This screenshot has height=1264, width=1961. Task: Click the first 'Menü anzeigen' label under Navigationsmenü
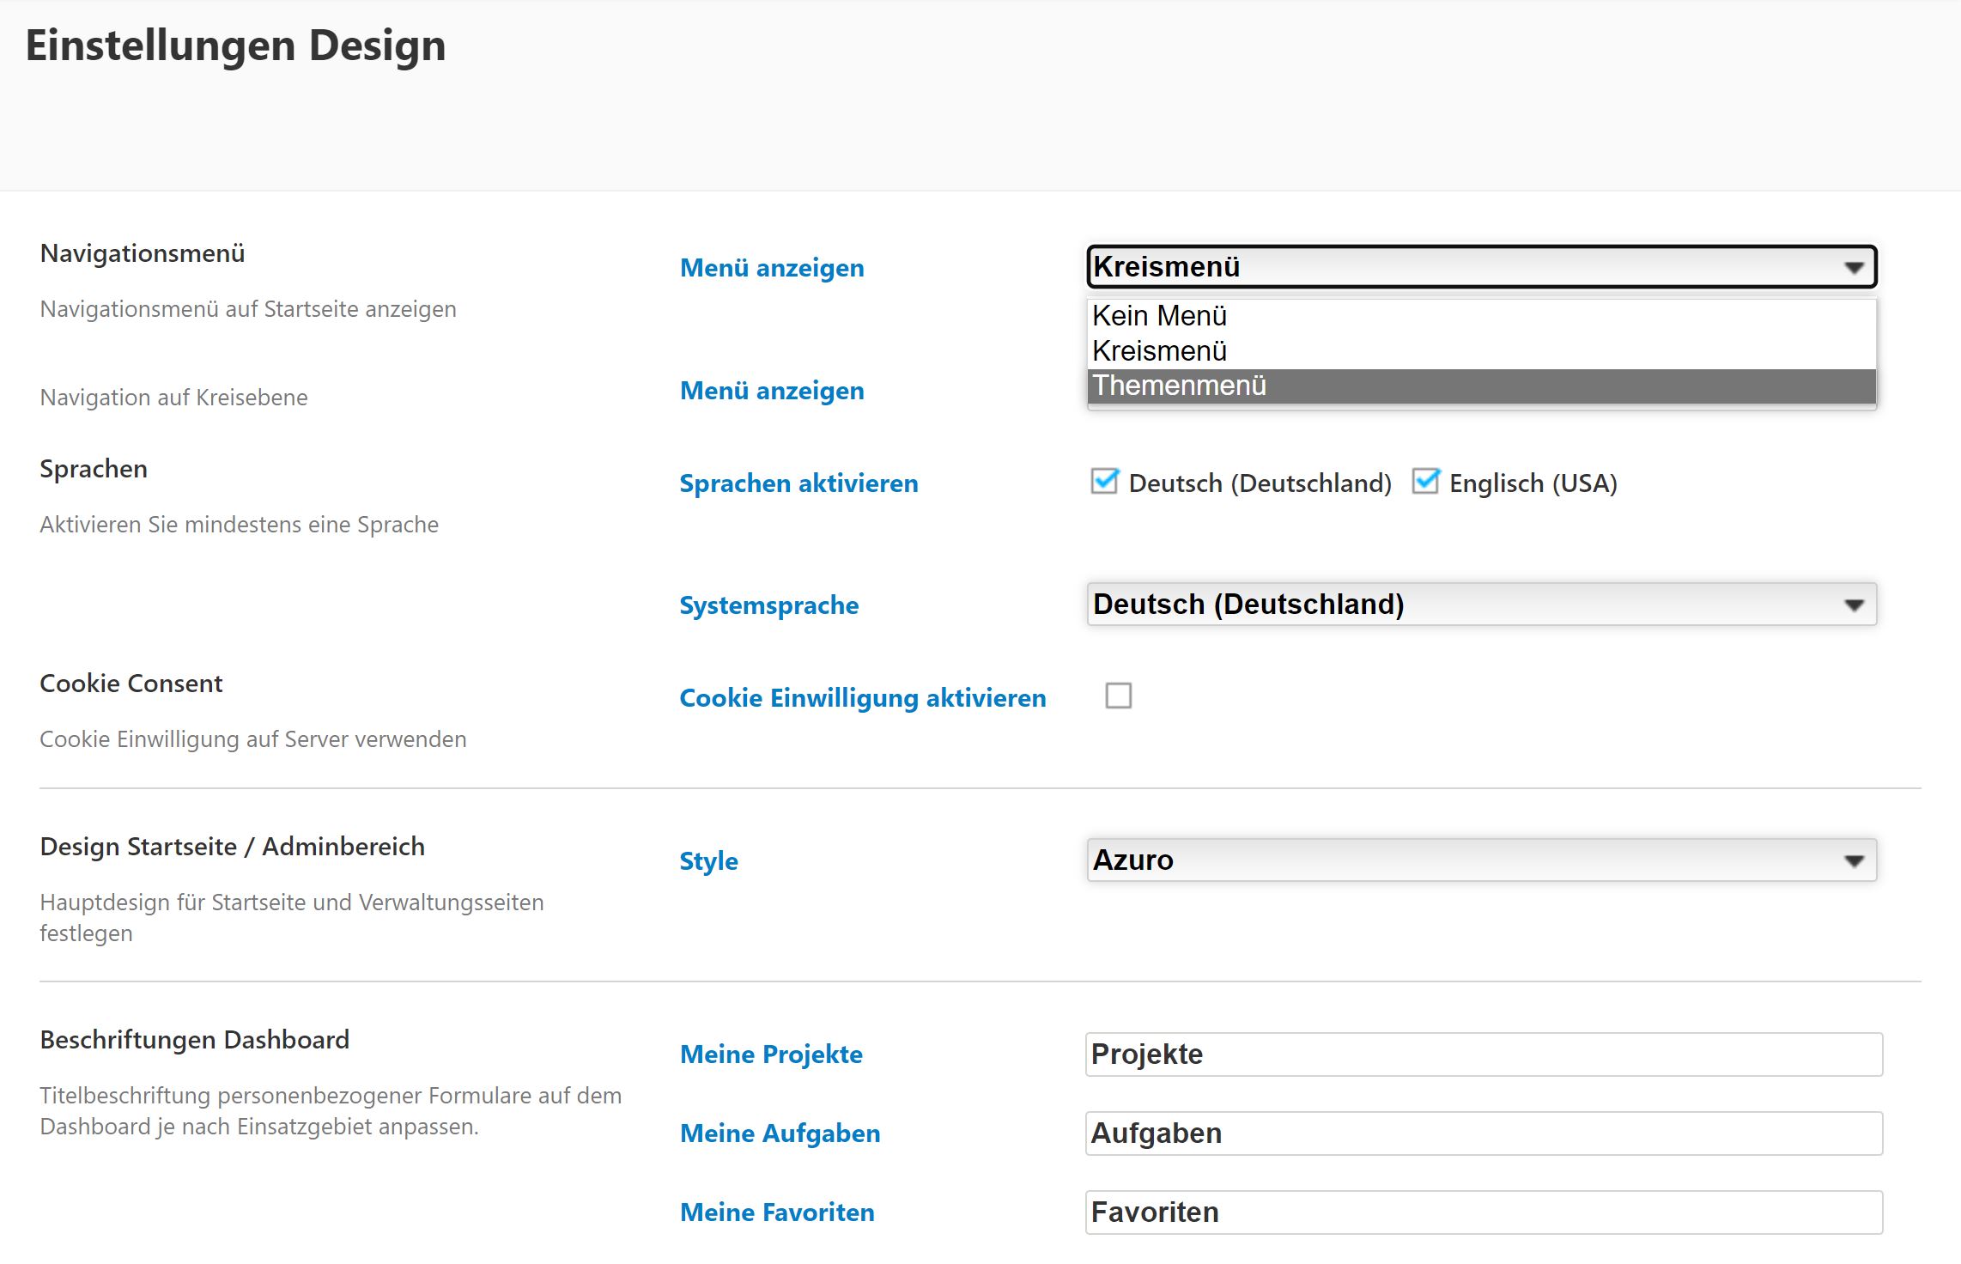[772, 268]
